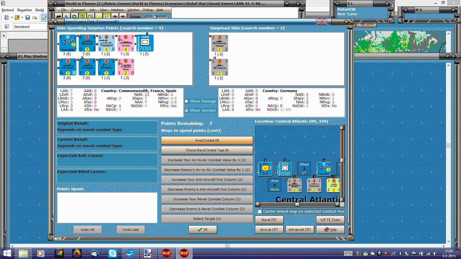Click the second WiF icon in the taskbar

(x=184, y=253)
